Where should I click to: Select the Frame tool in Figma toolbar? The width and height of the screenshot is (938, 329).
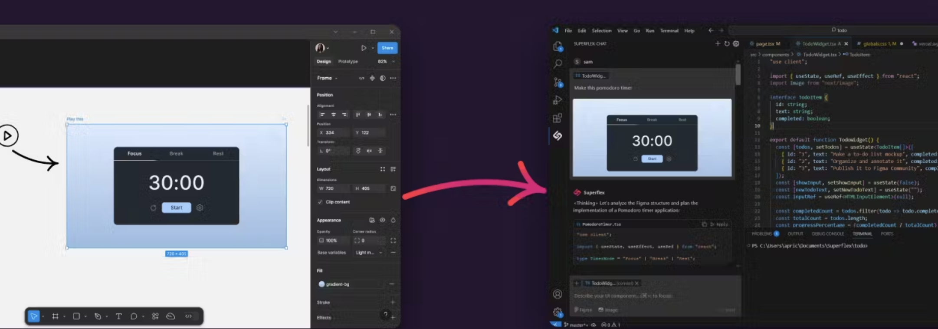point(55,316)
